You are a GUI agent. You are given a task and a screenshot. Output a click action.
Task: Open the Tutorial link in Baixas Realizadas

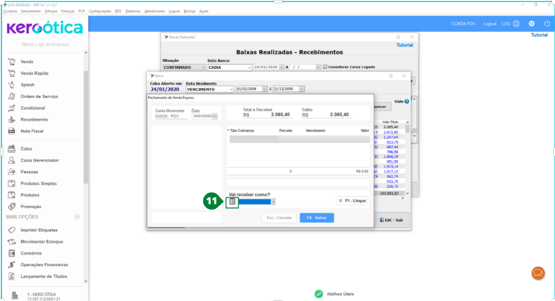pyautogui.click(x=404, y=45)
